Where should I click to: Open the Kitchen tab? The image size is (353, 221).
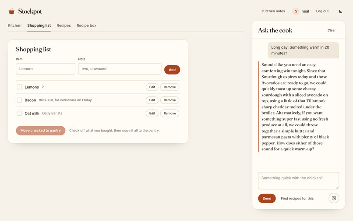click(x=14, y=25)
